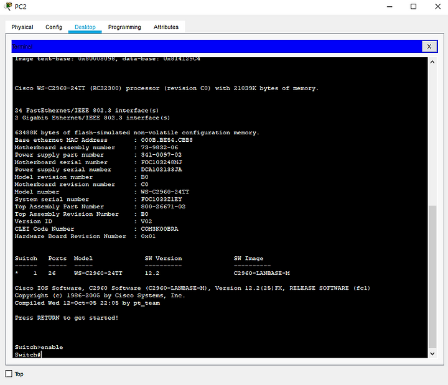Click the 'System serial number' line

[98, 199]
